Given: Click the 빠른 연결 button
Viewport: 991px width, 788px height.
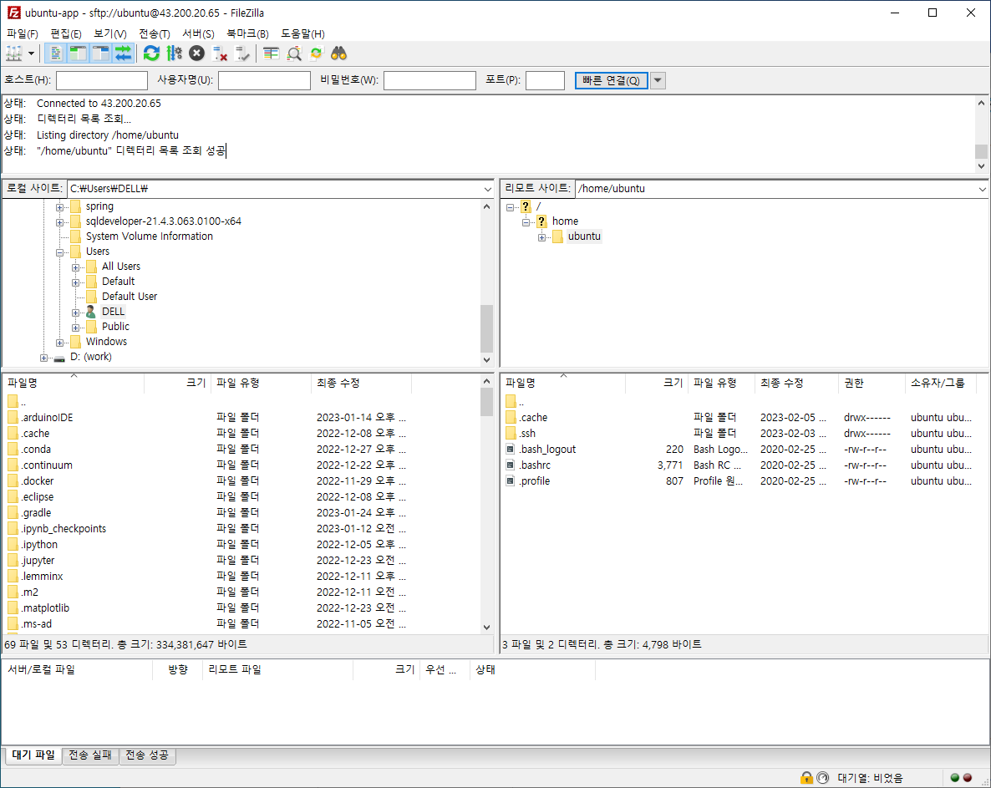Looking at the screenshot, I should pyautogui.click(x=611, y=80).
